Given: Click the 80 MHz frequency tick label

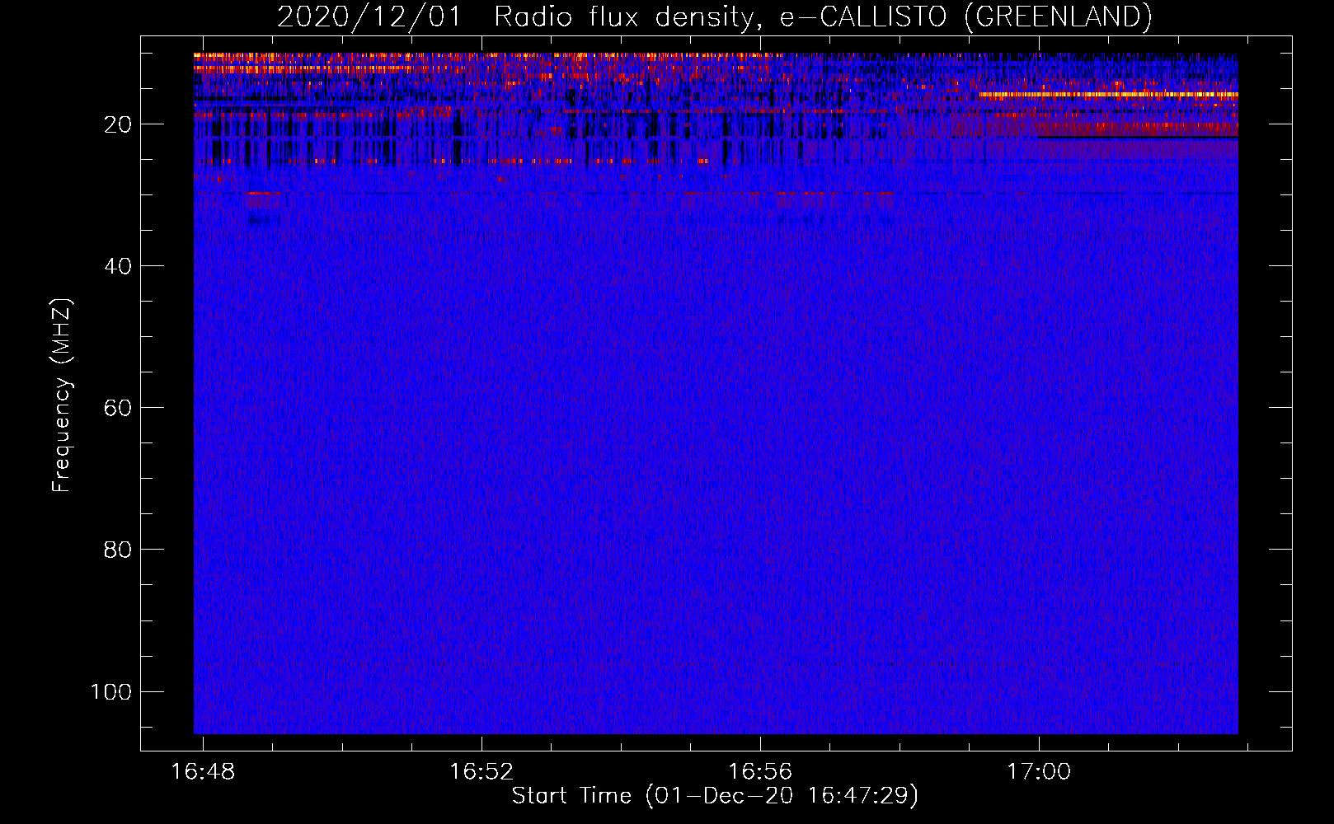Looking at the screenshot, I should pos(118,550).
